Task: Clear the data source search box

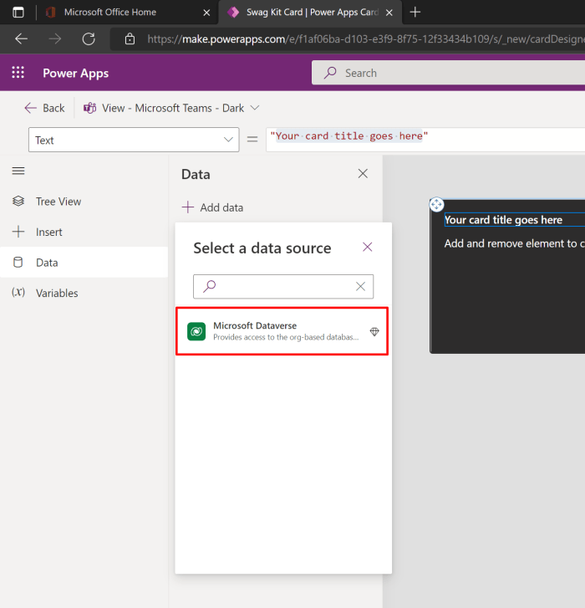Action: click(x=360, y=286)
